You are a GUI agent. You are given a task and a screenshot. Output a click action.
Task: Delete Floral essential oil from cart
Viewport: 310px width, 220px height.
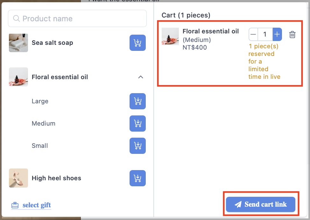click(x=292, y=35)
